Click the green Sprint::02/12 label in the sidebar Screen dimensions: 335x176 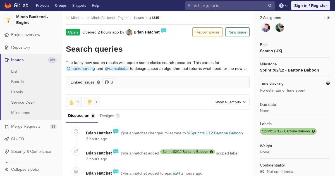click(x=288, y=131)
